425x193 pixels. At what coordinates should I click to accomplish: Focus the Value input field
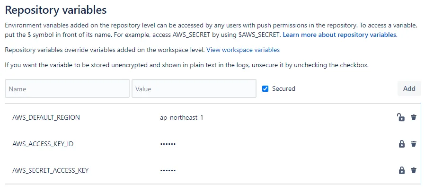tap(194, 88)
